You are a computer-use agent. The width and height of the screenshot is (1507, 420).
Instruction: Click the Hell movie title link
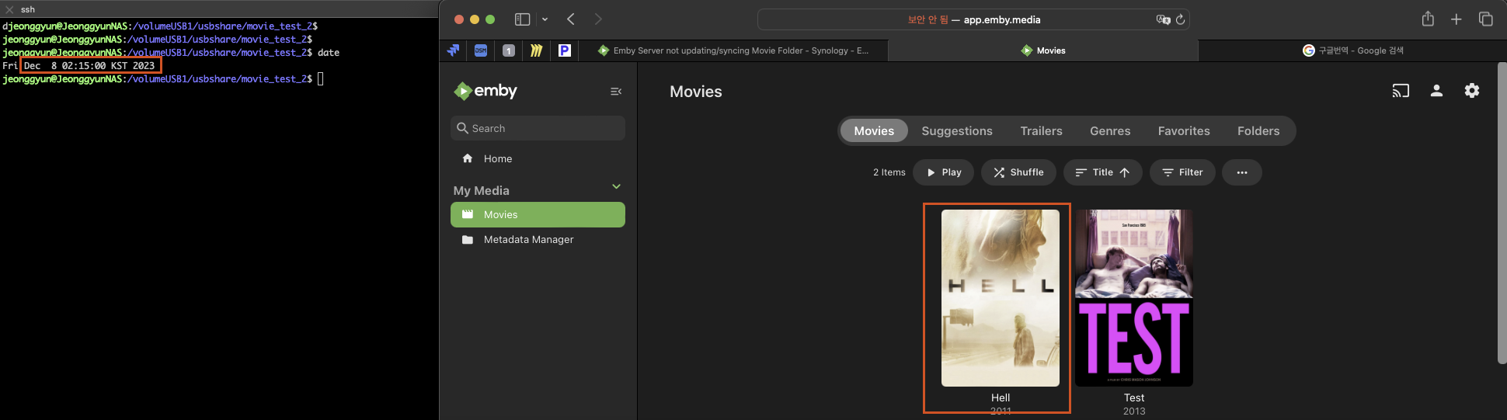1001,397
